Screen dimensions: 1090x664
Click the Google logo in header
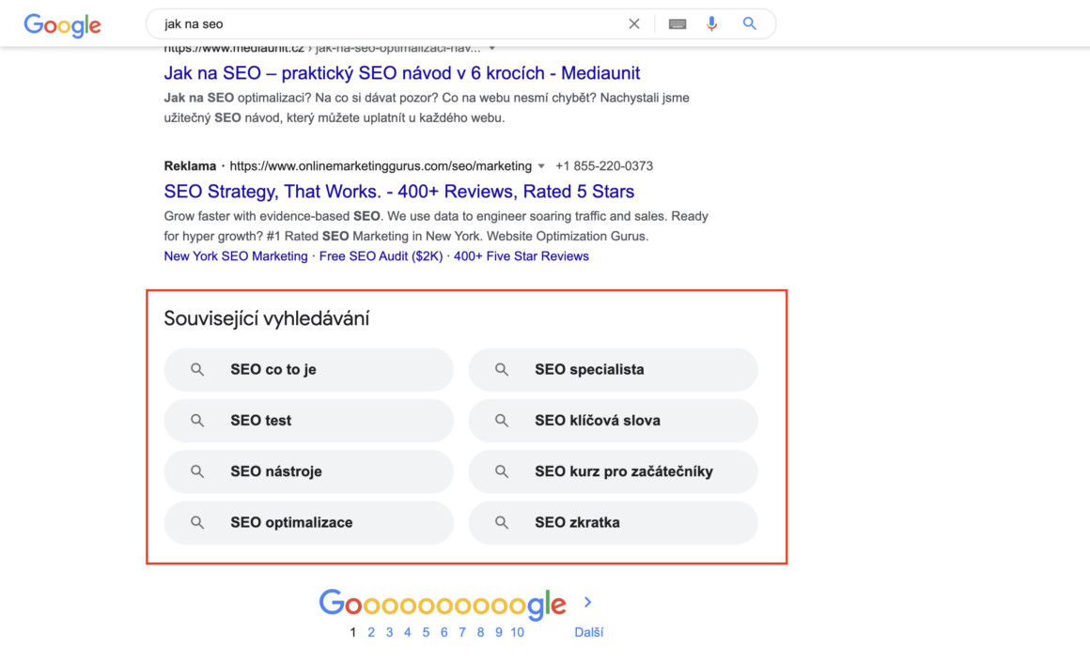click(x=62, y=25)
